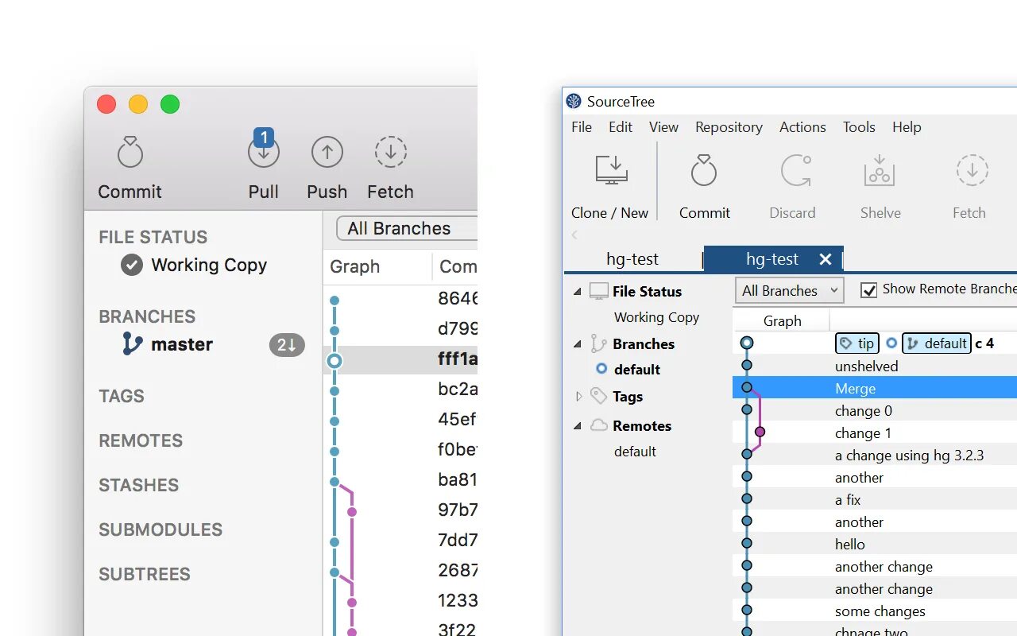Click the Commit icon in the Mac window

[x=130, y=152]
